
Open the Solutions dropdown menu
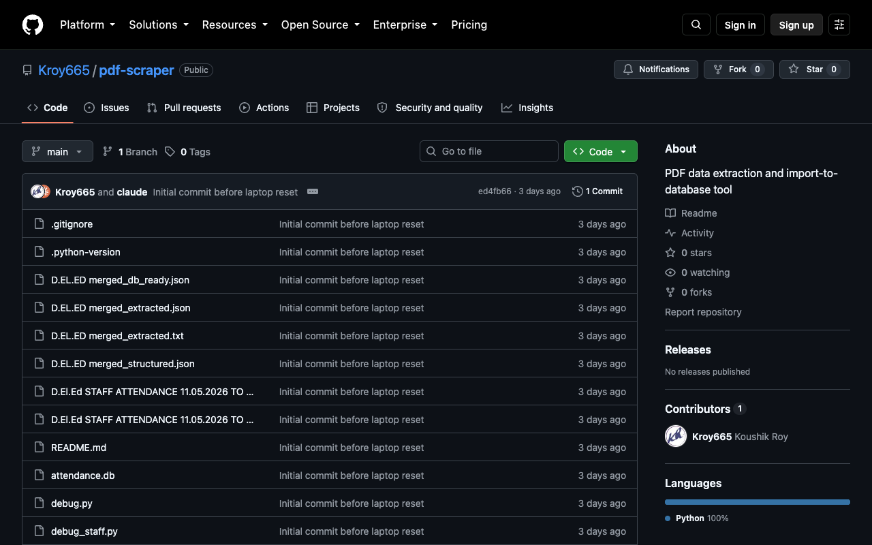click(x=159, y=25)
